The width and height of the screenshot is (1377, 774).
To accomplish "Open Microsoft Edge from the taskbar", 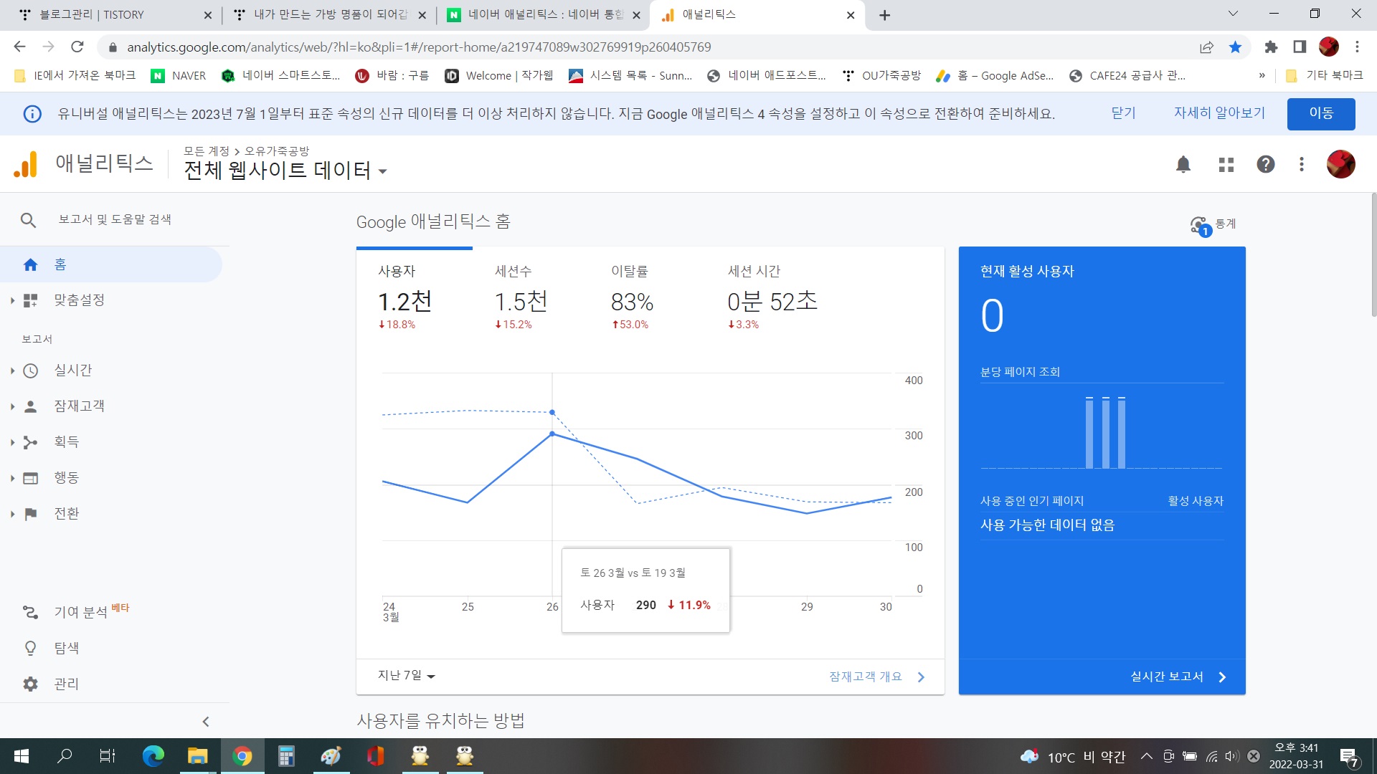I will (153, 756).
